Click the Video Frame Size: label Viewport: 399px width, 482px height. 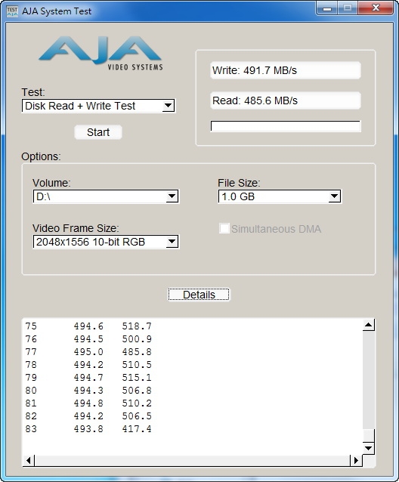click(x=76, y=228)
